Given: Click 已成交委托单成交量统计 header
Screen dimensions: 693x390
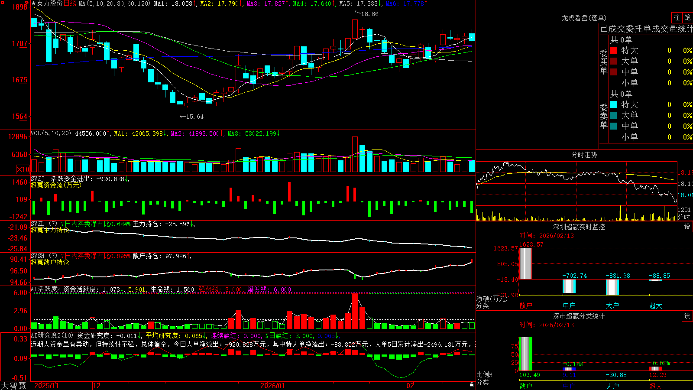Looking at the screenshot, I should tap(646, 29).
